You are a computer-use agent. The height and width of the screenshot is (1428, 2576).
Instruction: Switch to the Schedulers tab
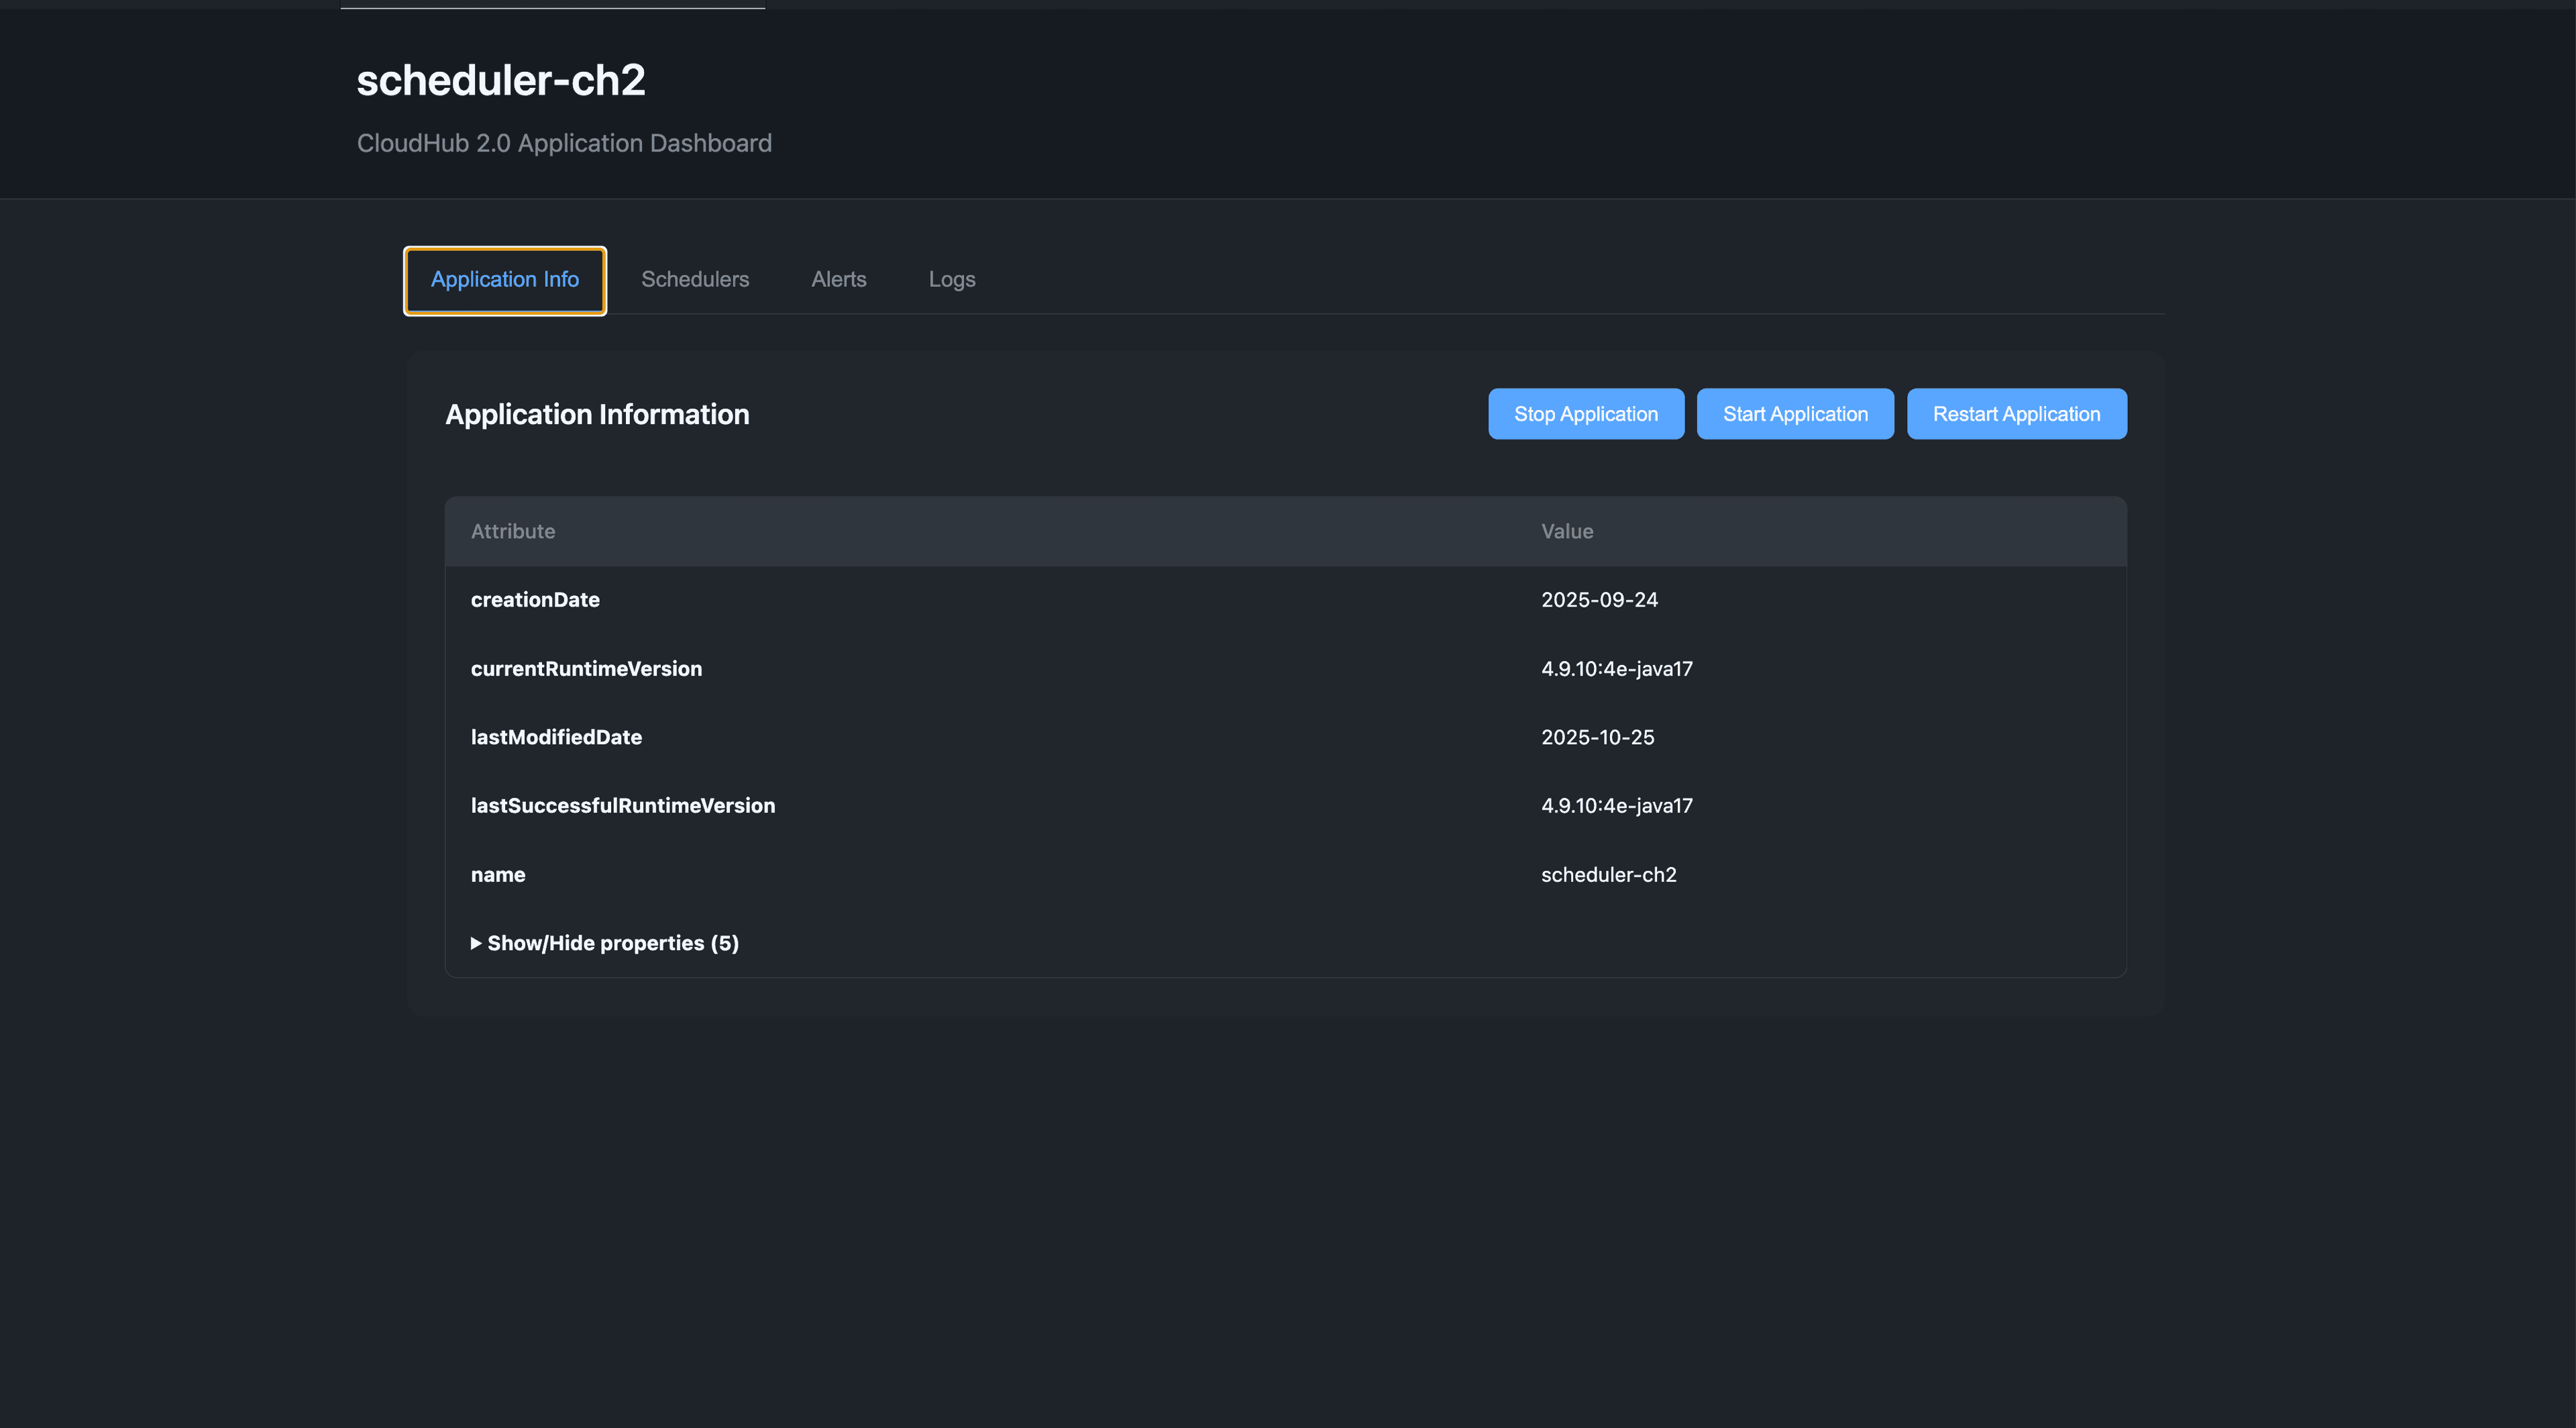tap(695, 280)
